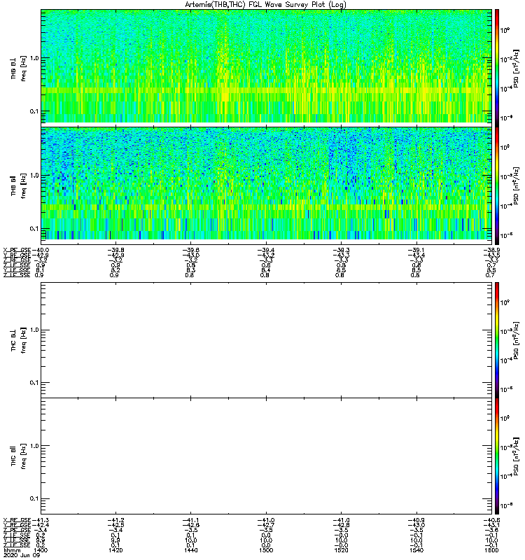Click the Y_RE_GSE value '-42.5' under the THC panels
The image size is (525, 560).
click(x=115, y=526)
